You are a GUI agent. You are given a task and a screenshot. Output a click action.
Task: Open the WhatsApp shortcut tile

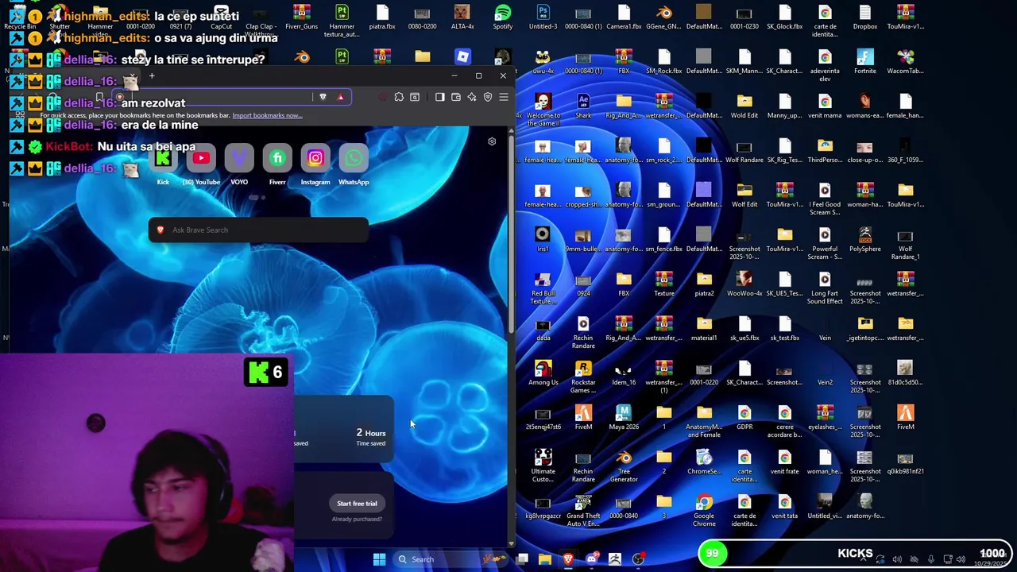(354, 159)
